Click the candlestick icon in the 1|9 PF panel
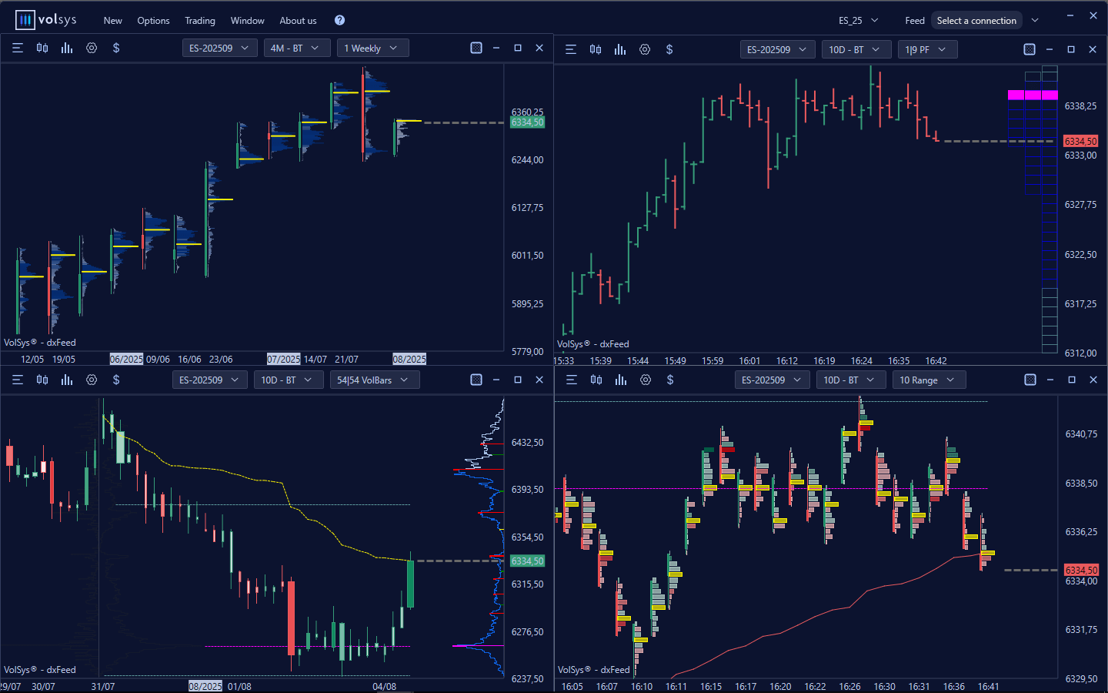 [596, 49]
